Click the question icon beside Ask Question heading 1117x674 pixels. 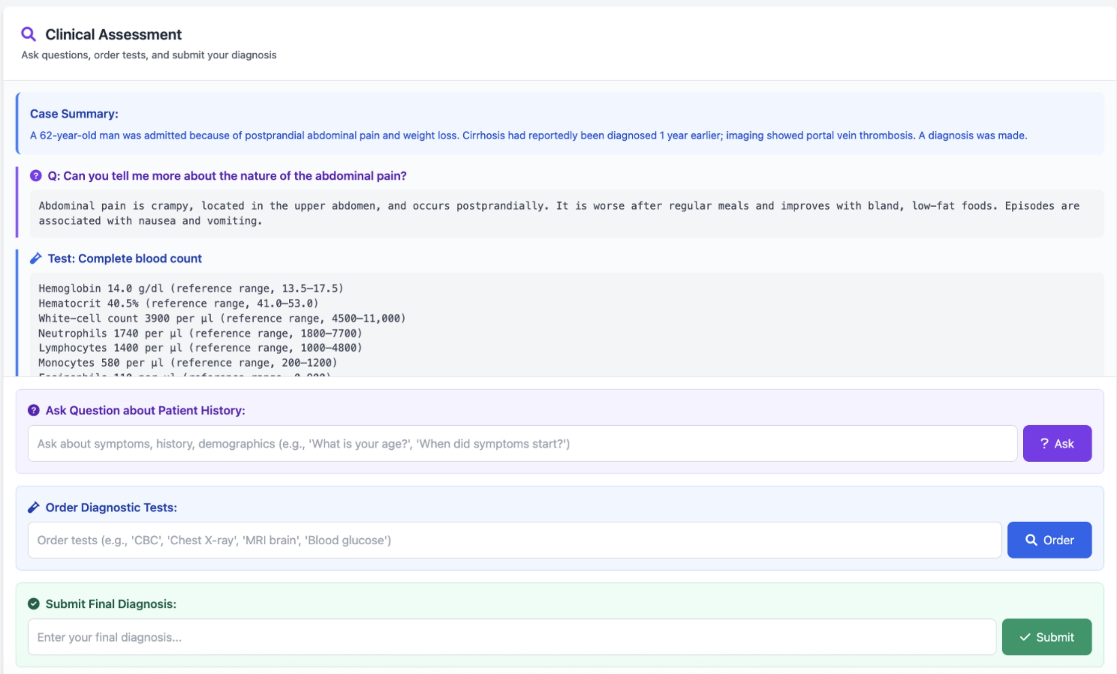tap(34, 410)
